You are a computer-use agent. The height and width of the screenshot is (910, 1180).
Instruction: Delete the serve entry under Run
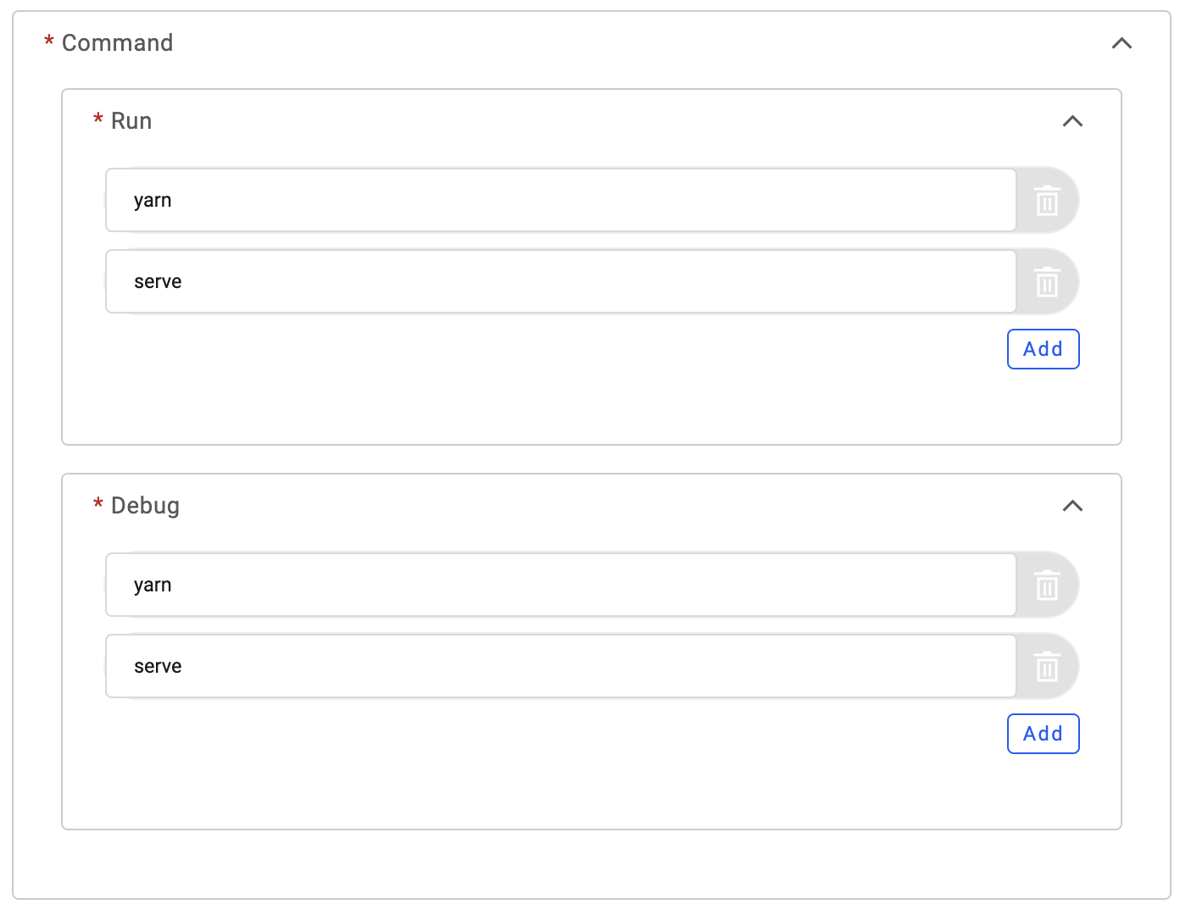(x=1048, y=282)
